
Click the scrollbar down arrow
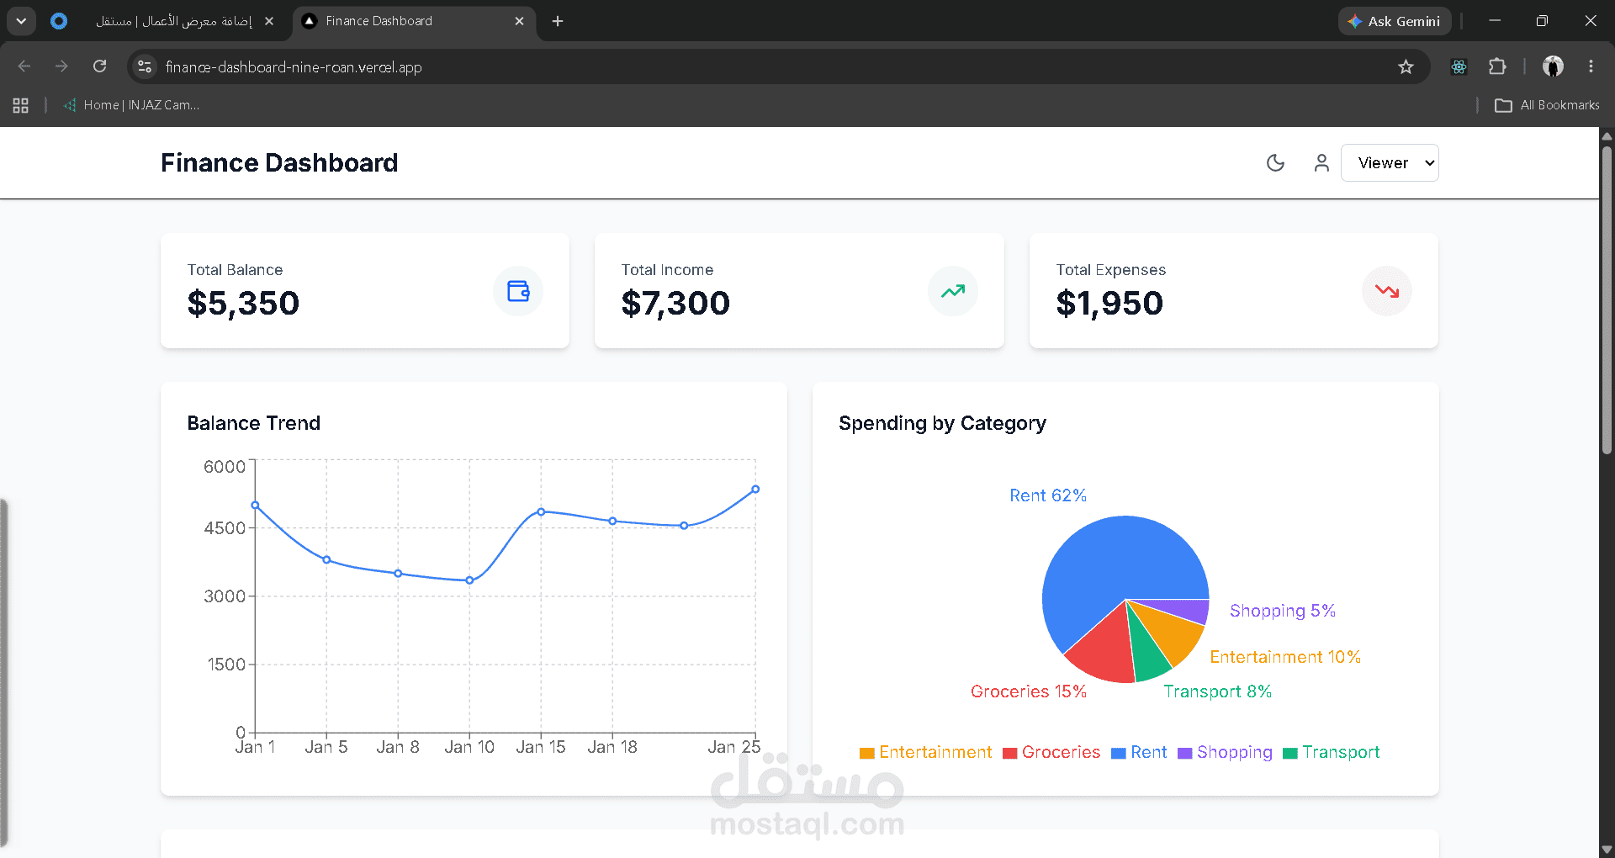(1607, 850)
